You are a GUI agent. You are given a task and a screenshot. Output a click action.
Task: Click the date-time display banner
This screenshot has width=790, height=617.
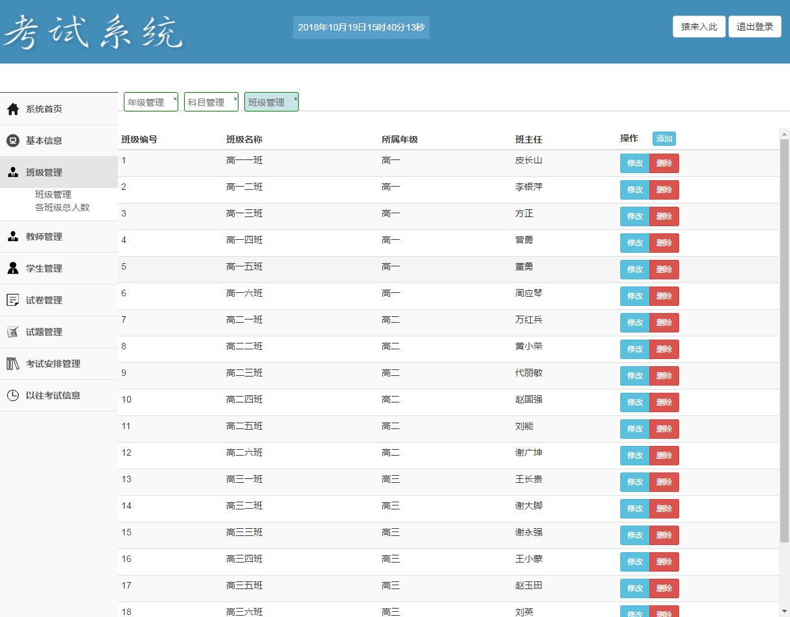tap(361, 27)
